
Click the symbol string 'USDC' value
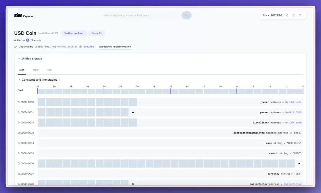point(297,153)
